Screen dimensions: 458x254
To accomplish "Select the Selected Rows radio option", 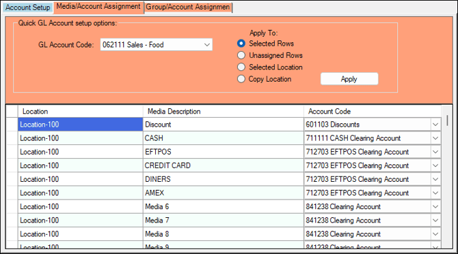I will point(241,44).
